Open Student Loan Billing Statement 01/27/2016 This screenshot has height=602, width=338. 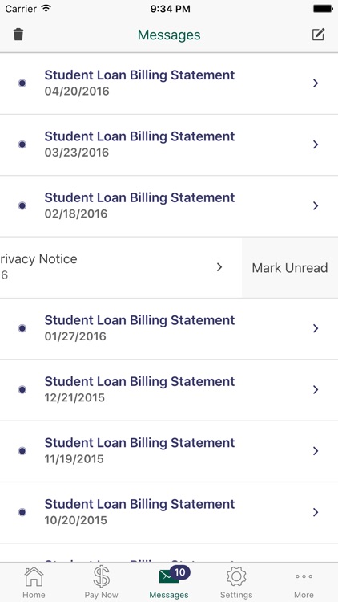point(169,328)
